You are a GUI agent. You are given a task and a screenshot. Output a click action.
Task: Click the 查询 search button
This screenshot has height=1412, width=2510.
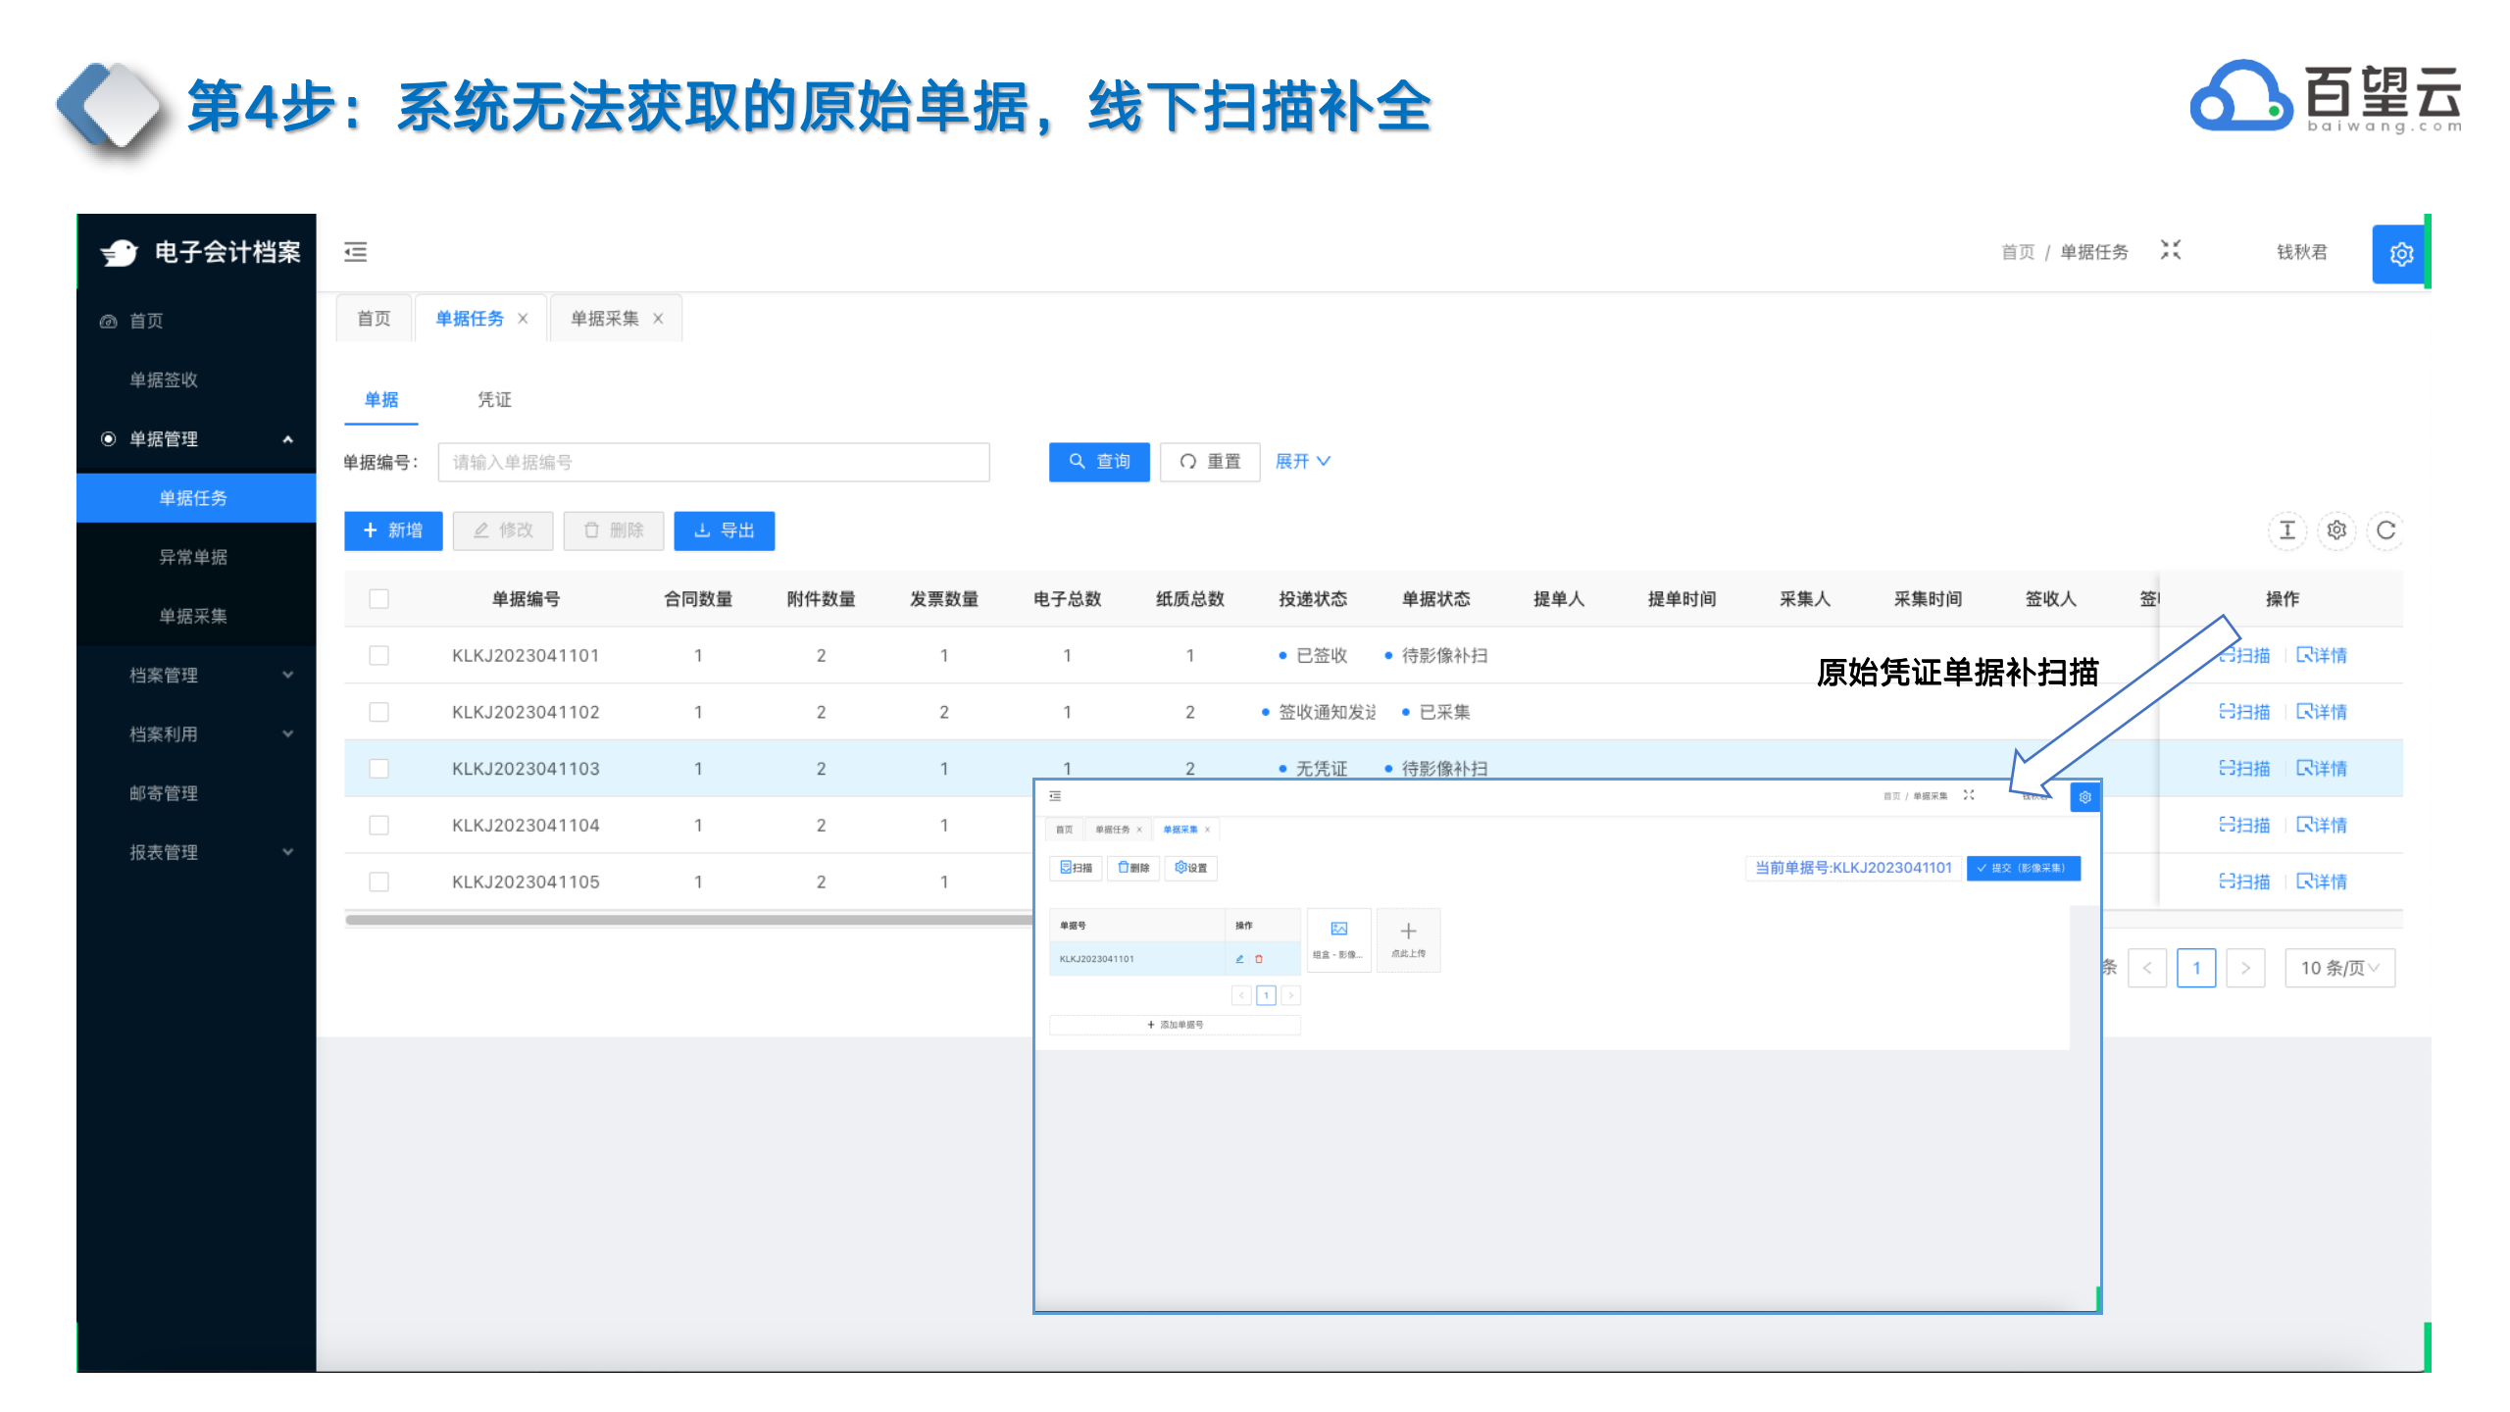(1098, 462)
